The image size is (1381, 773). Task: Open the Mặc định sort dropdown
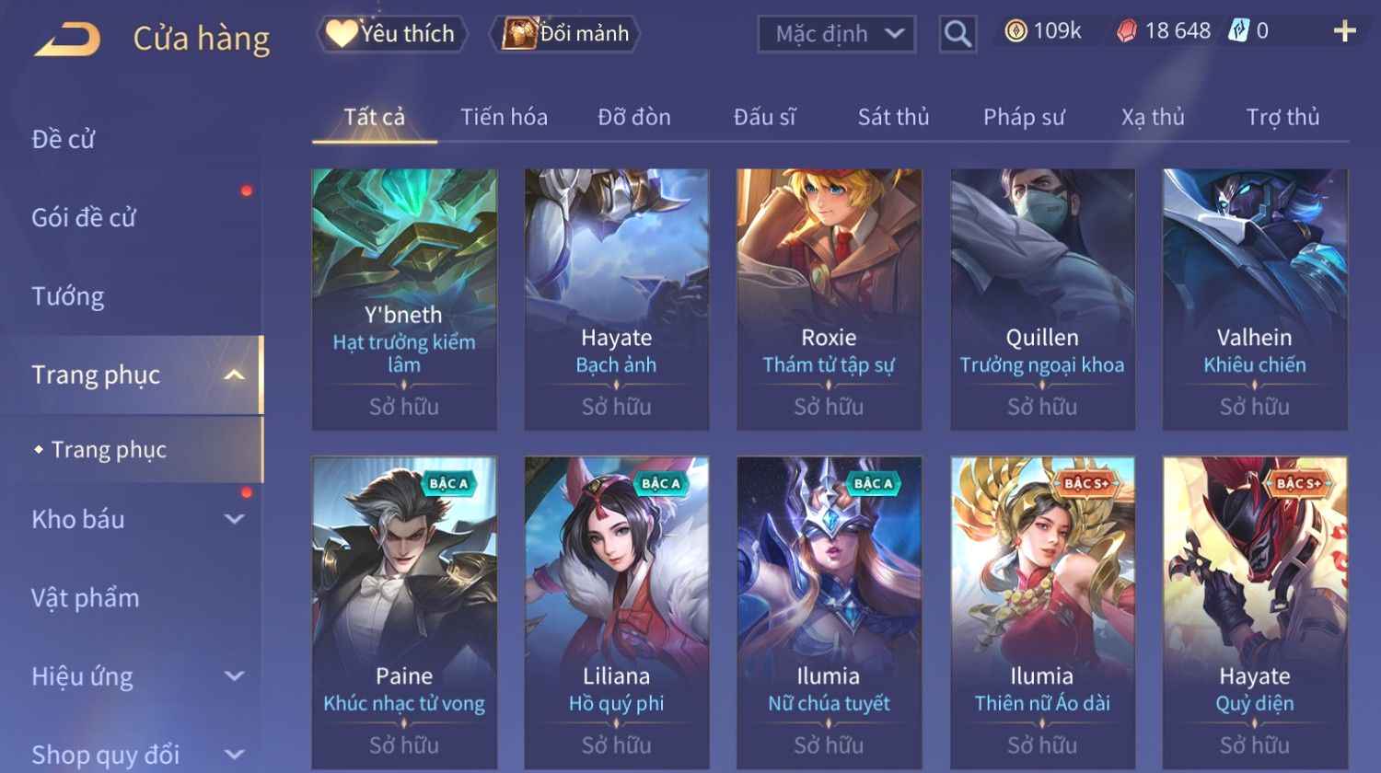tap(837, 34)
